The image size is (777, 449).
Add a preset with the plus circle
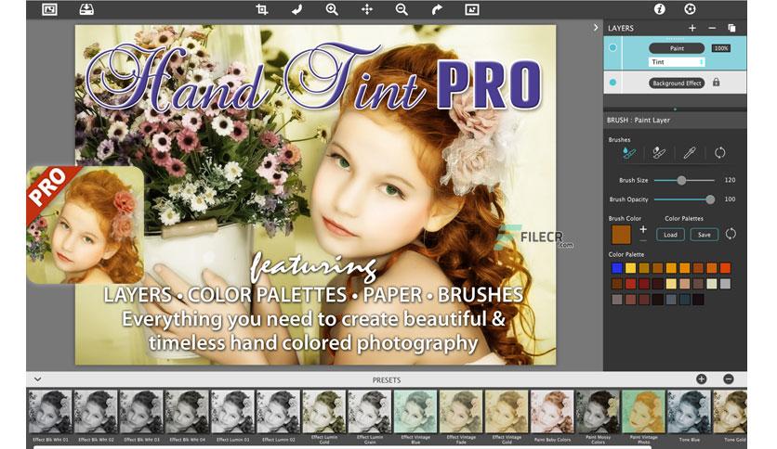(701, 379)
